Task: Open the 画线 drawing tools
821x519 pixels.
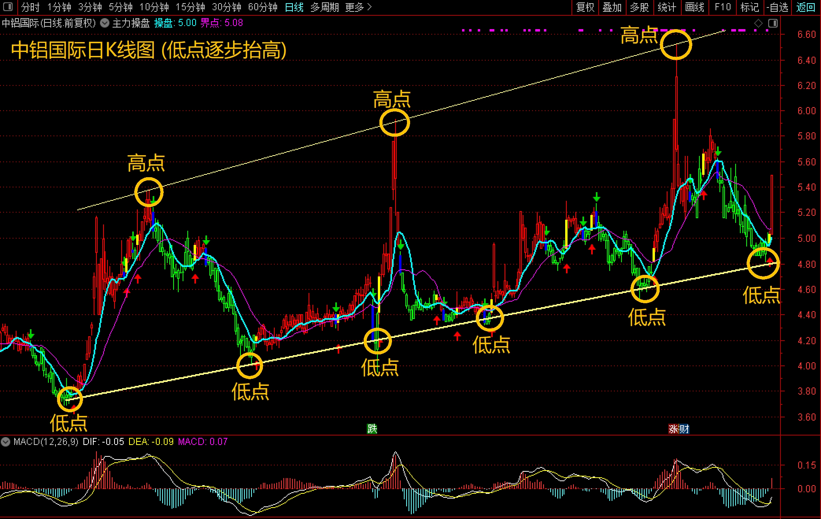Action: (x=694, y=7)
